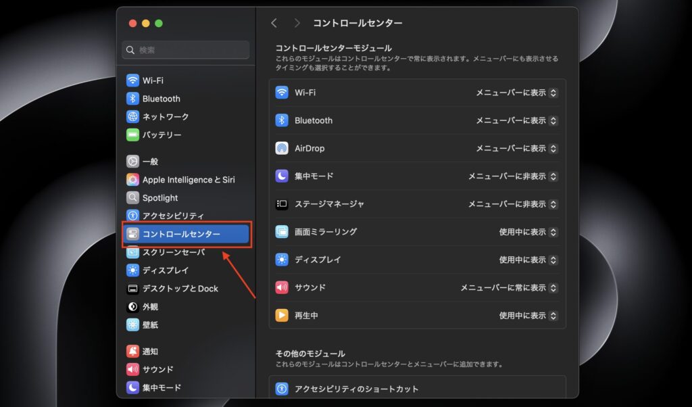
Task: Open 壁紙 settings in sidebar
Action: coord(187,325)
